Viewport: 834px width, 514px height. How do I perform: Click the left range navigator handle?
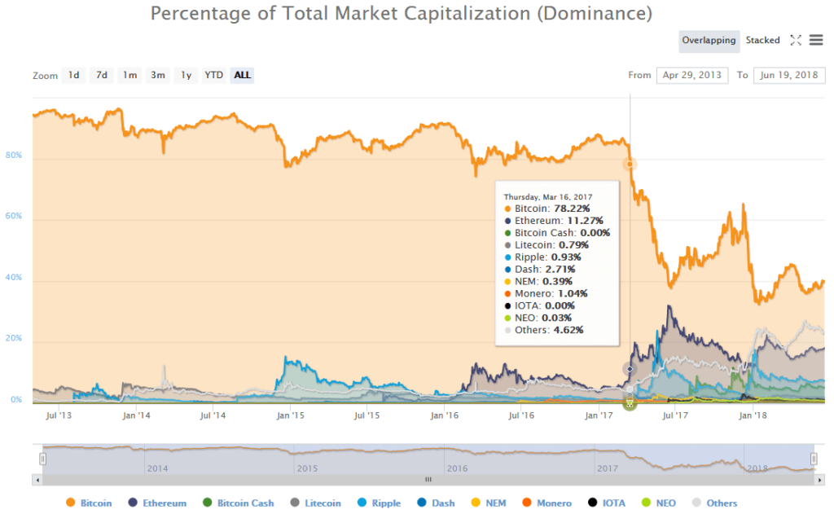pyautogui.click(x=42, y=457)
